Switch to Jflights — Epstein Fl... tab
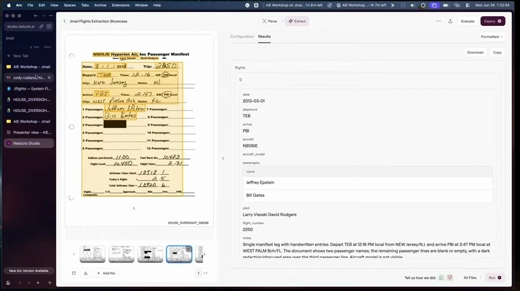The width and height of the screenshot is (520, 291). [x=29, y=89]
